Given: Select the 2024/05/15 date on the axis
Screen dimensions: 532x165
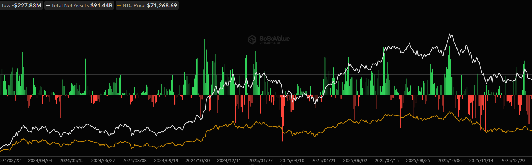Looking at the screenshot, I should click(72, 160).
